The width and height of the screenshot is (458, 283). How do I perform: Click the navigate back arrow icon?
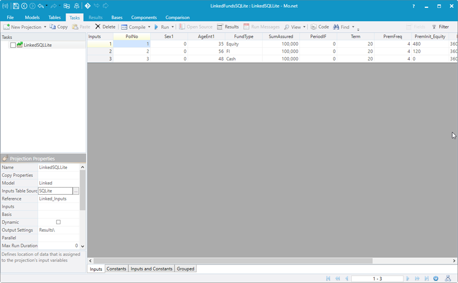[24, 6]
